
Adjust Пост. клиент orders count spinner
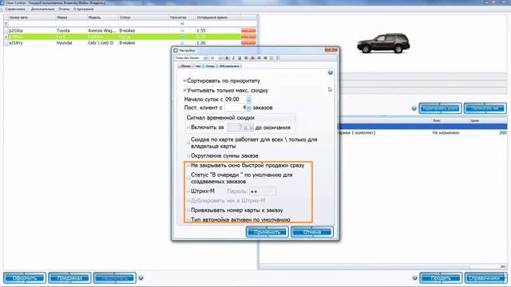pyautogui.click(x=248, y=108)
